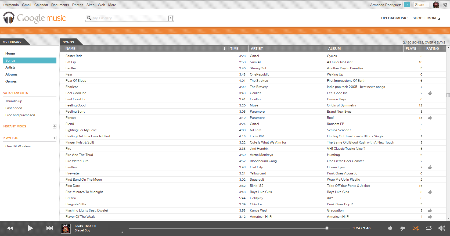The image size is (450, 236).
Task: Click the scroll up arrow of song list
Action: pos(448,48)
